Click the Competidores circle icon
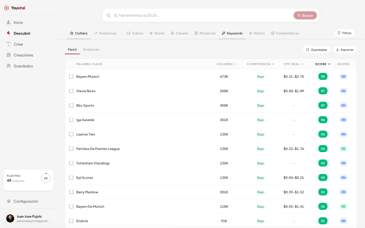The height and width of the screenshot is (228, 365). [x=273, y=33]
